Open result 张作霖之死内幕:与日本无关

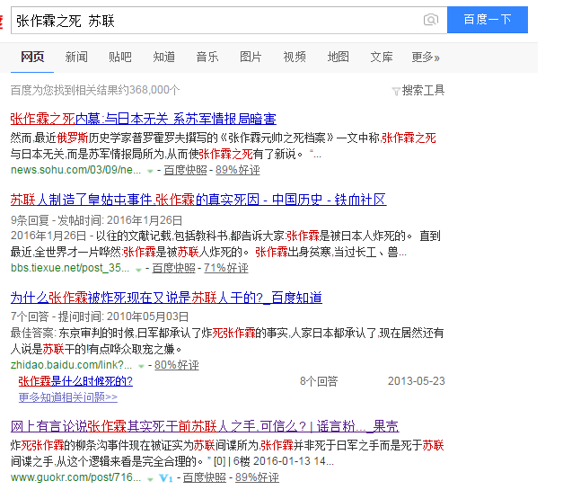(x=144, y=119)
